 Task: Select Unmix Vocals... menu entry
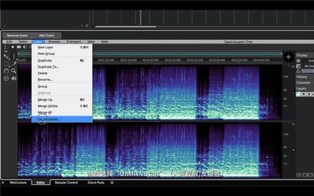point(62,119)
